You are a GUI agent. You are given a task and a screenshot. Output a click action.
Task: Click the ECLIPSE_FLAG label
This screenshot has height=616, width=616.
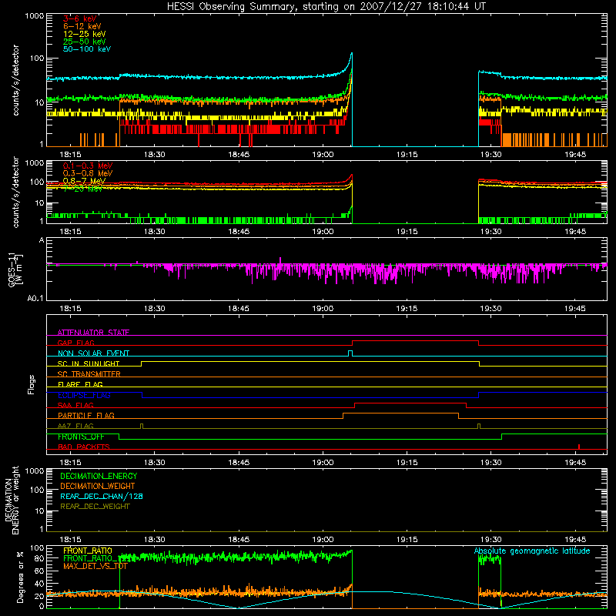coord(84,395)
